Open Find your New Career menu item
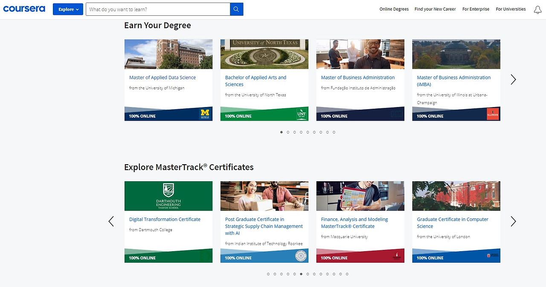Screen dimensions: 546x287 pyautogui.click(x=435, y=9)
